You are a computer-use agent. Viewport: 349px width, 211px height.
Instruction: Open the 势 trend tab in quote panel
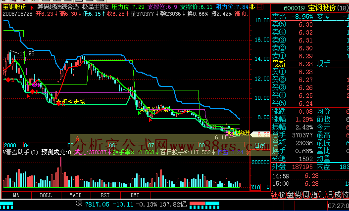(298, 195)
